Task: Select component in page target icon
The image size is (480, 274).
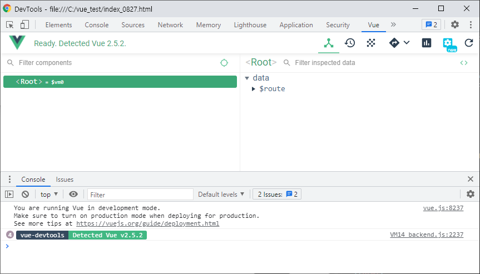Action: (224, 63)
